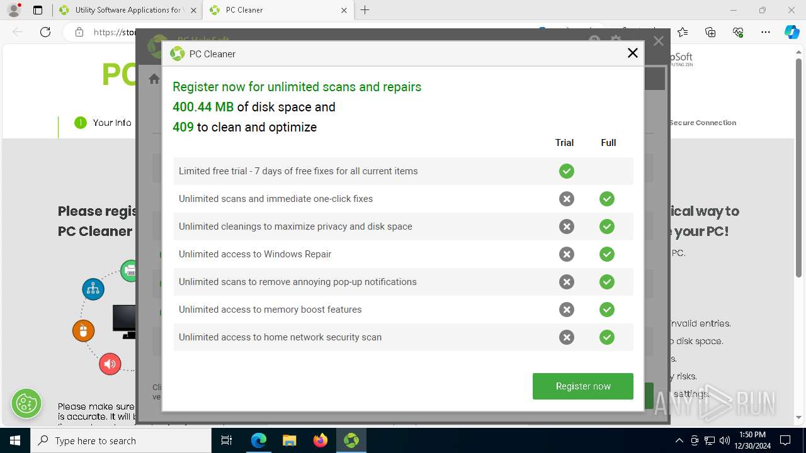The width and height of the screenshot is (806, 453).
Task: Open tab actions menu in Edge
Action: click(x=37, y=10)
